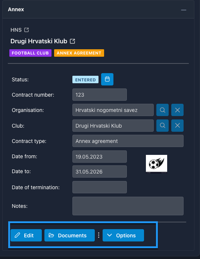The width and height of the screenshot is (200, 259).
Task: Clear the Club field with X
Action: tap(177, 125)
